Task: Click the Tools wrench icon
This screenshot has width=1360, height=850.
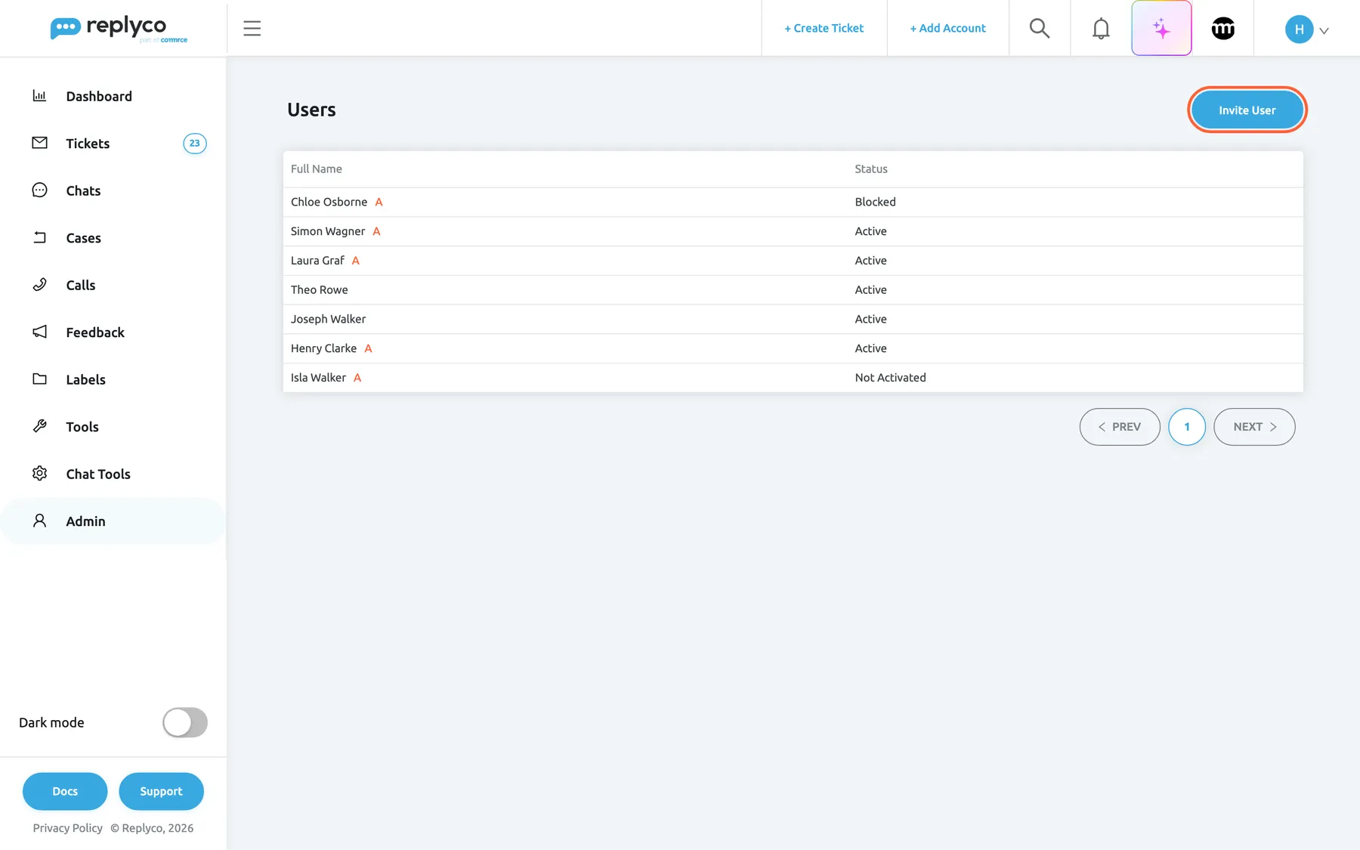Action: (x=39, y=426)
